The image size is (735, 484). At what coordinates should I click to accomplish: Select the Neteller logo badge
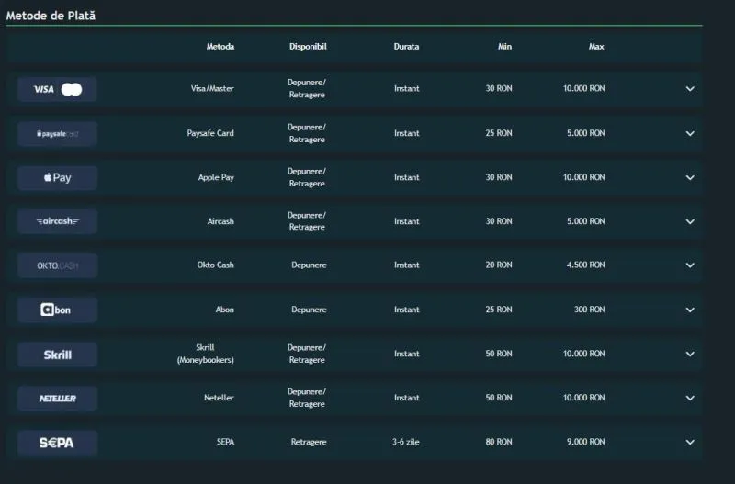tap(57, 399)
